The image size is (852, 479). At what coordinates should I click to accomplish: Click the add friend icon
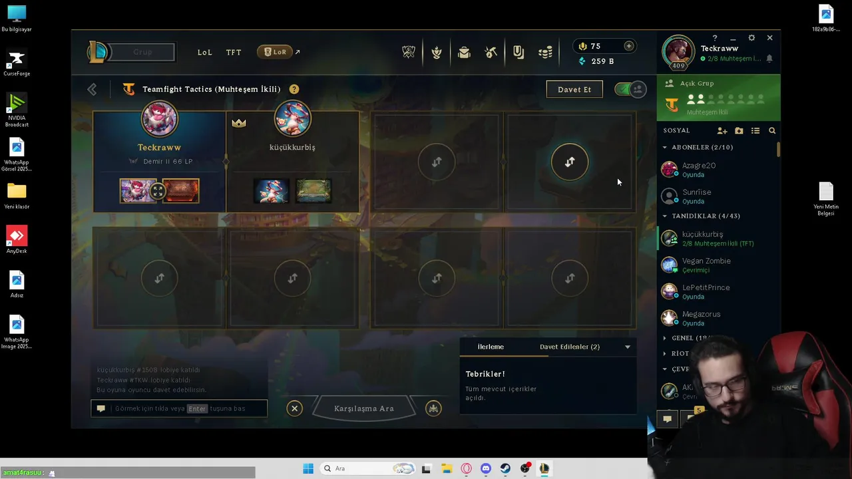click(722, 130)
